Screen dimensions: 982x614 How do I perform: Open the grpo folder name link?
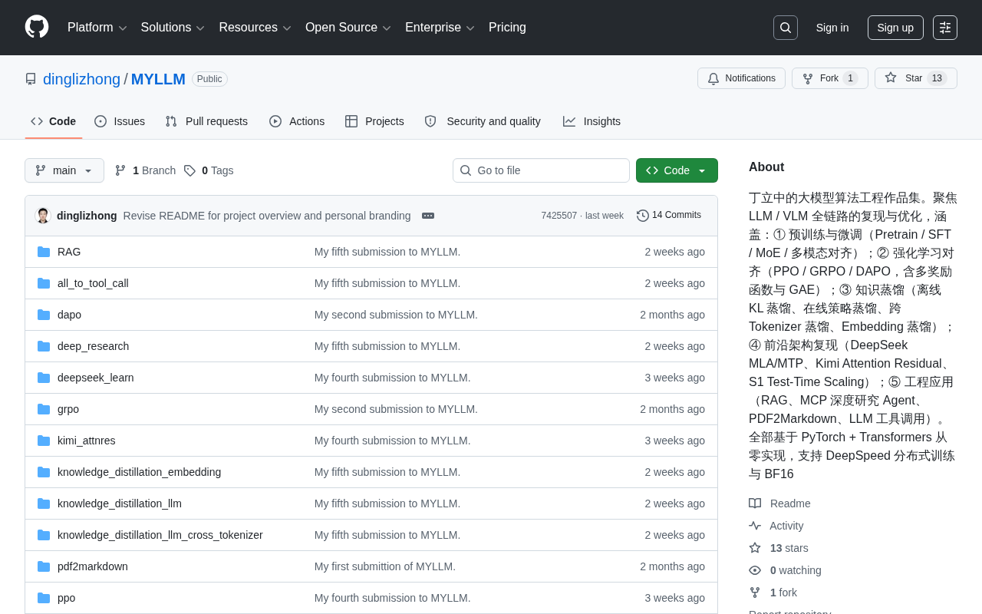pos(68,409)
